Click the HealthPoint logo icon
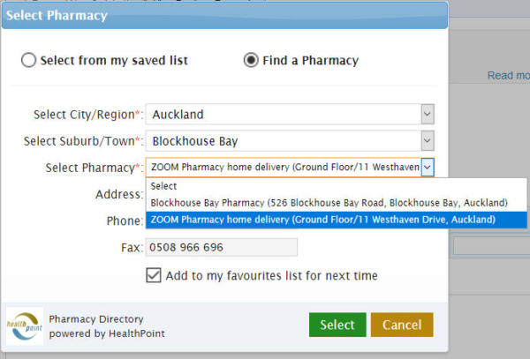This screenshot has height=359, width=530. point(25,326)
